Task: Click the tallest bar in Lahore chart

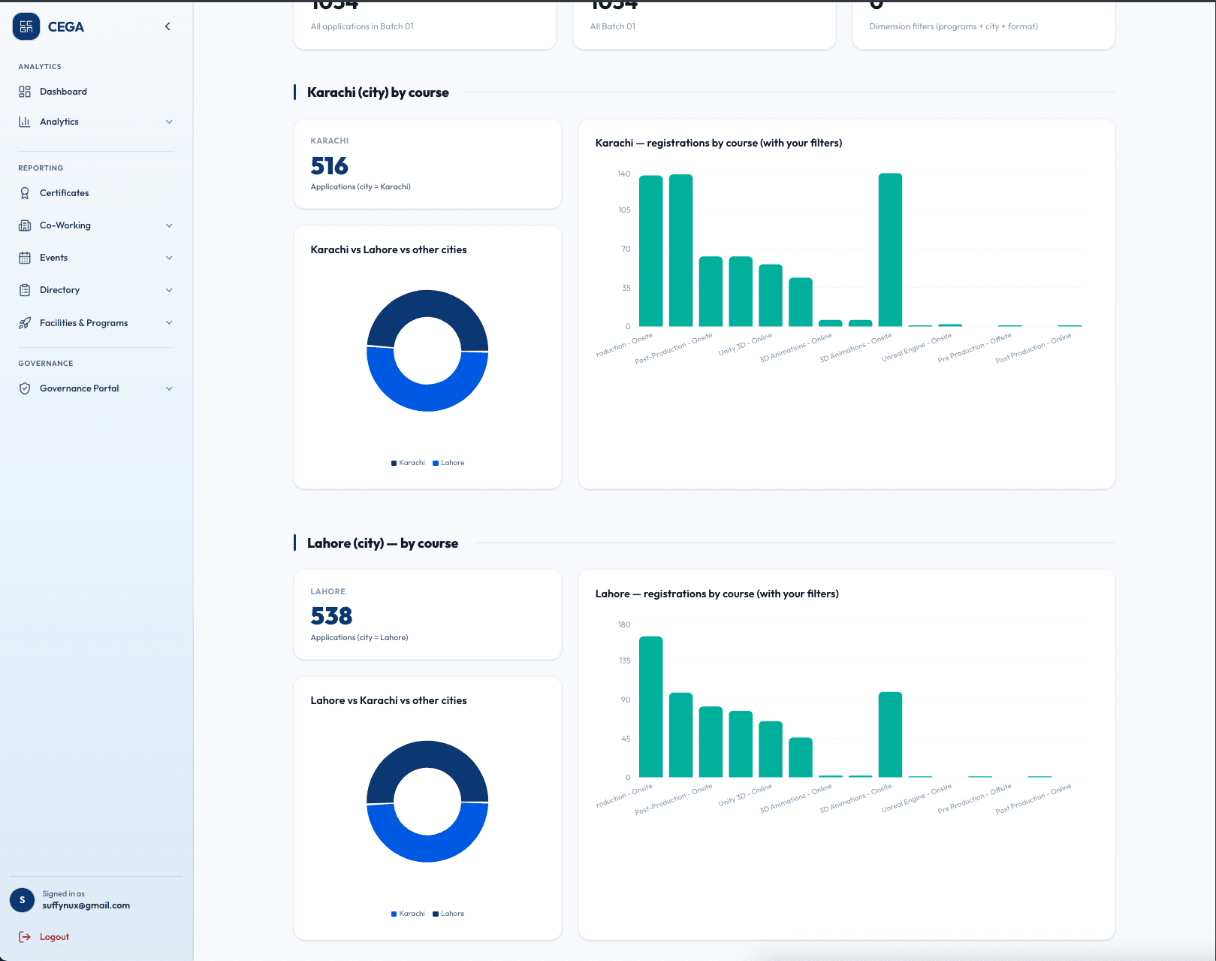Action: (651, 706)
